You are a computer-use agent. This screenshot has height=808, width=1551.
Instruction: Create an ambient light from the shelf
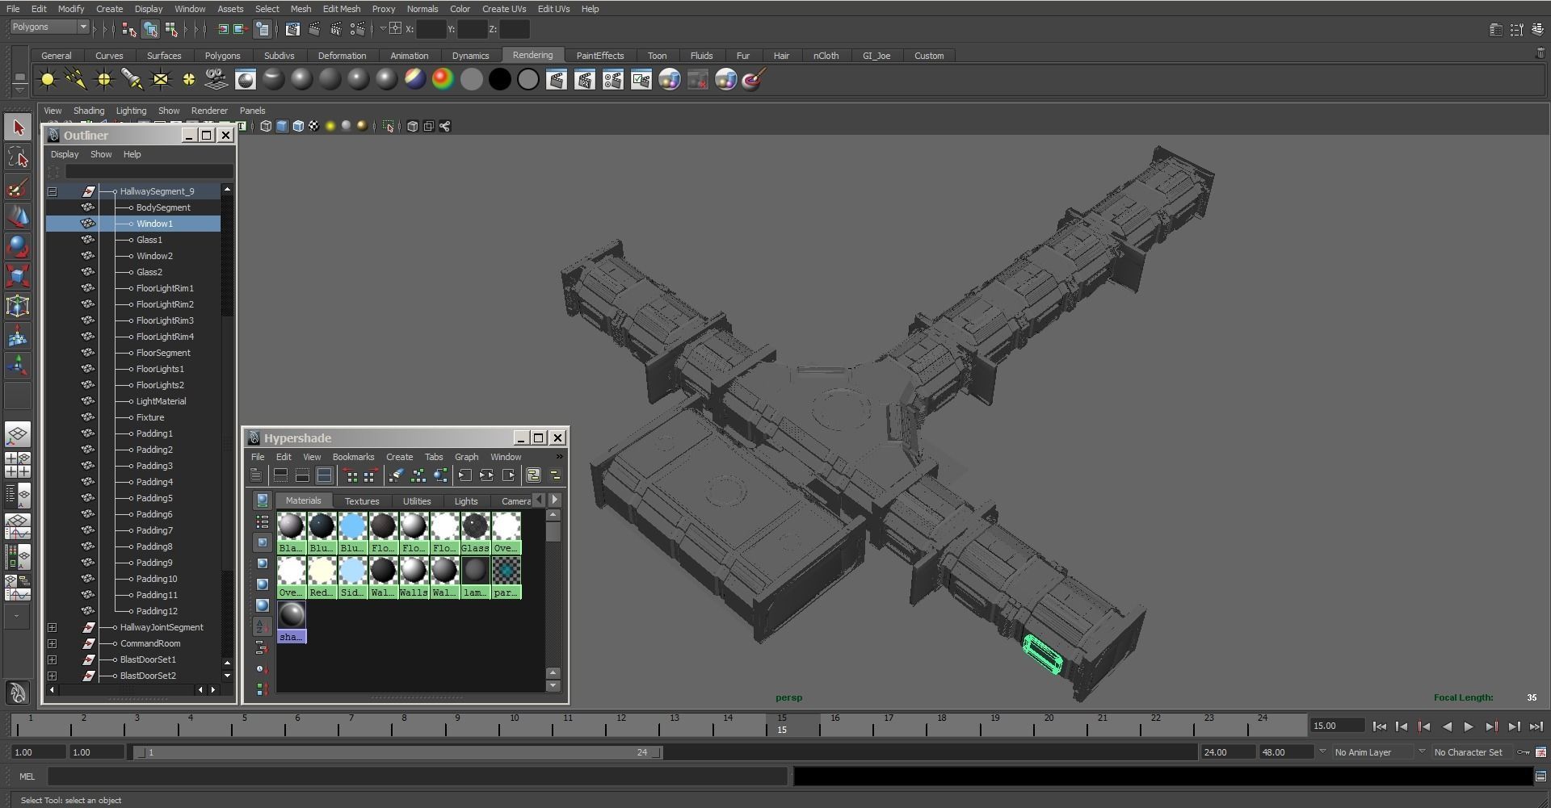[x=48, y=79]
